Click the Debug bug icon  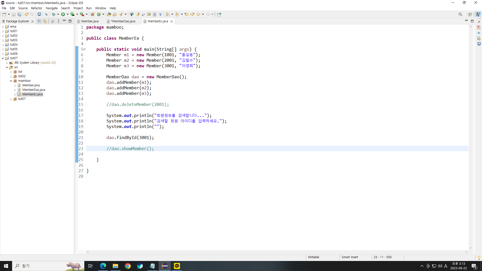tap(53, 14)
